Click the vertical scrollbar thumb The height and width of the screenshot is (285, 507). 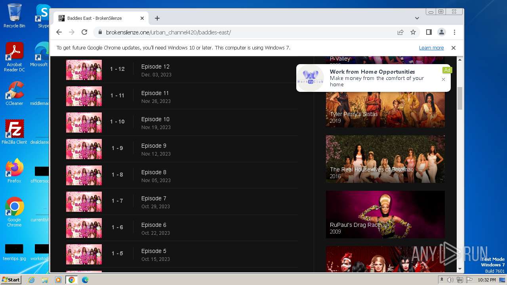(460, 98)
